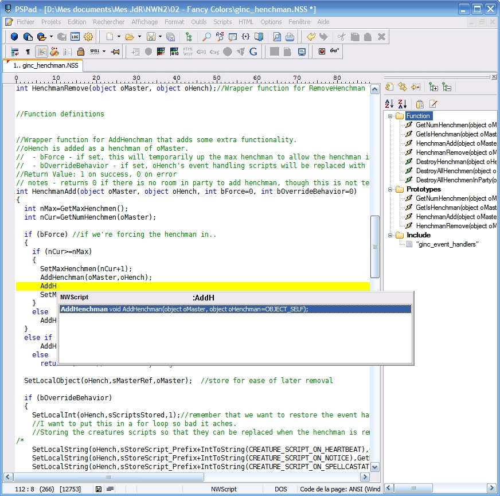Open "ginc_event_handlers" include entry
The image size is (500, 496).
pyautogui.click(x=447, y=244)
